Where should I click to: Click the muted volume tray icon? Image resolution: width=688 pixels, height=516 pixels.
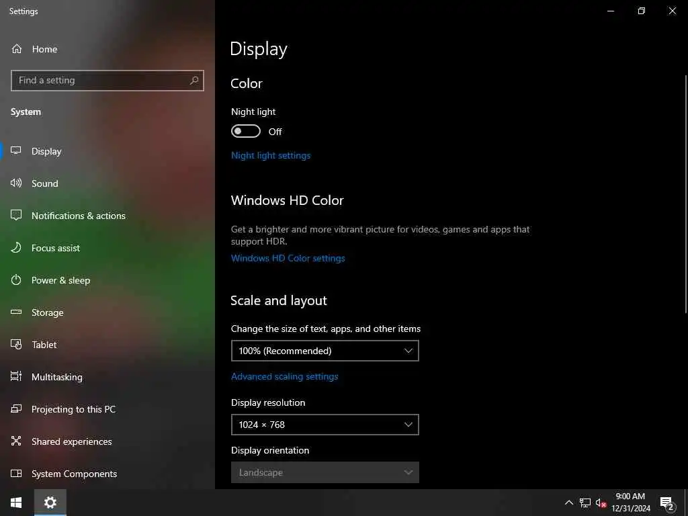(x=601, y=503)
